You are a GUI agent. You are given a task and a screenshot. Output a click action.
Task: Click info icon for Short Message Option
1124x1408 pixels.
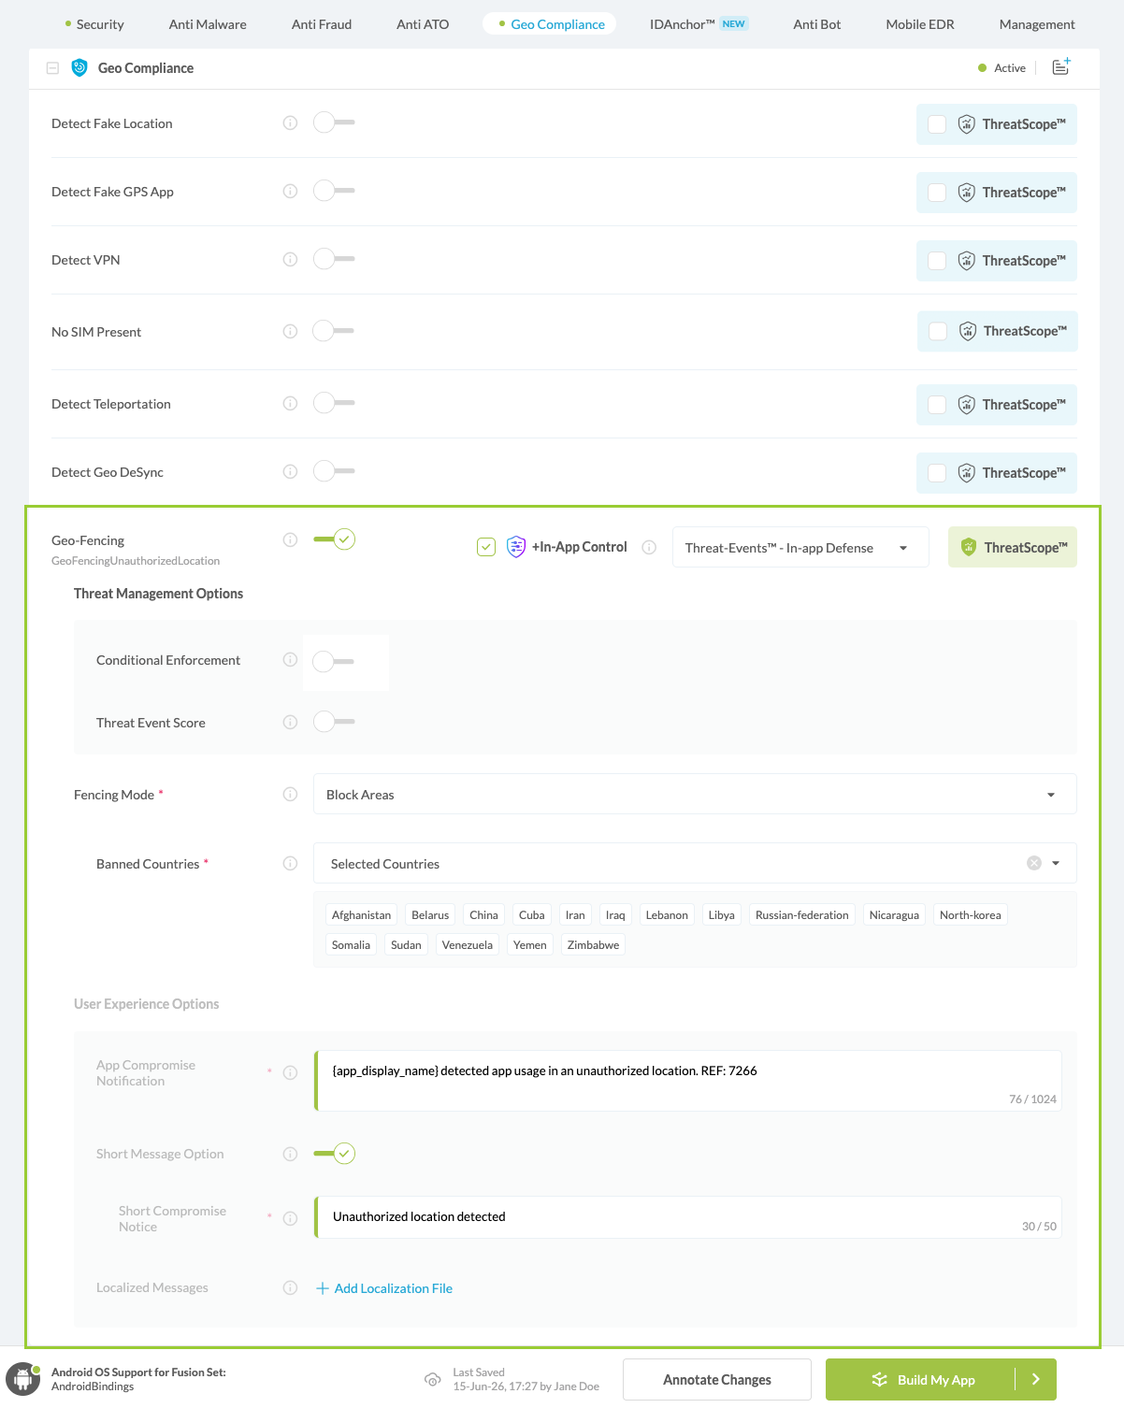[x=290, y=1155]
